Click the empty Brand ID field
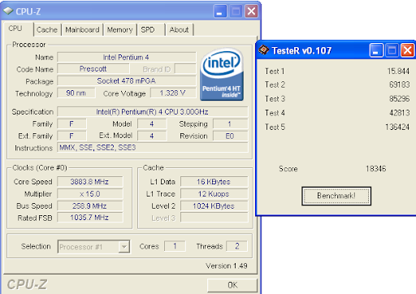Image resolution: width=416 pixels, height=294 pixels. [185, 69]
